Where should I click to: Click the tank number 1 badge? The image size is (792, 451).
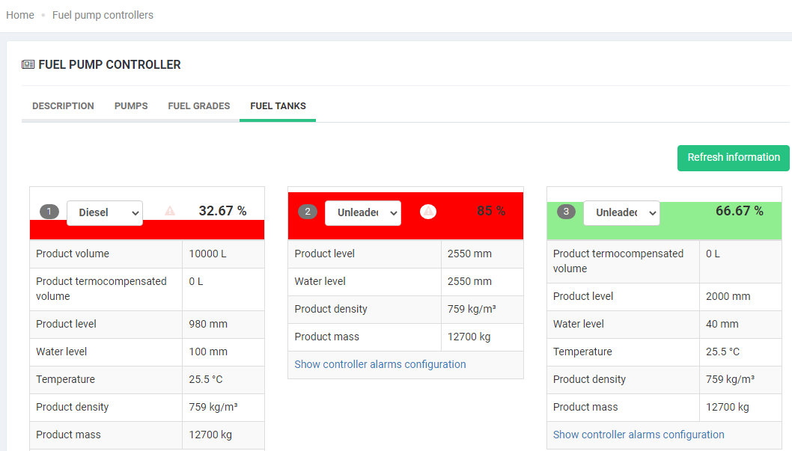pyautogui.click(x=49, y=212)
